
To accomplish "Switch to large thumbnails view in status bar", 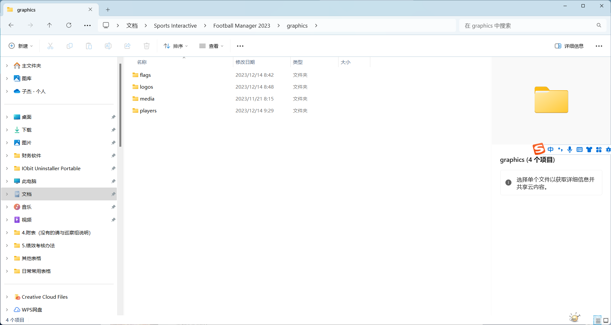I will (x=606, y=320).
